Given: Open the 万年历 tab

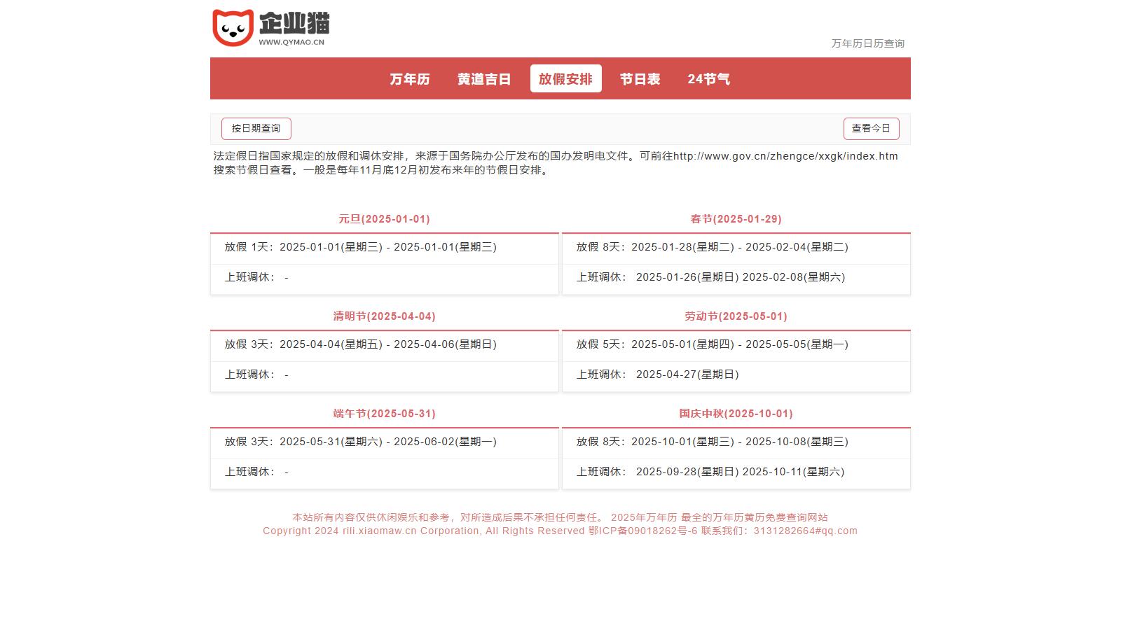Looking at the screenshot, I should 410,79.
